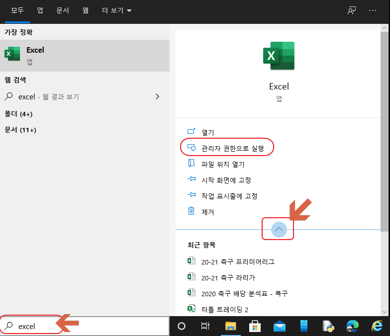Open Task View on taskbar
The width and height of the screenshot is (390, 336).
coord(205,326)
